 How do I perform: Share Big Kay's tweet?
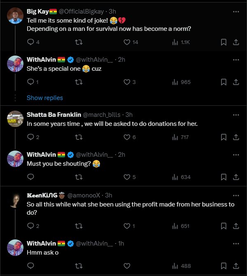(236, 42)
